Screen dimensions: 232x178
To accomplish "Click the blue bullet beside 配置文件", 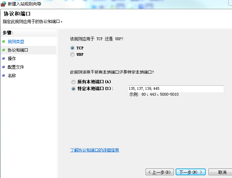I will [3, 67].
